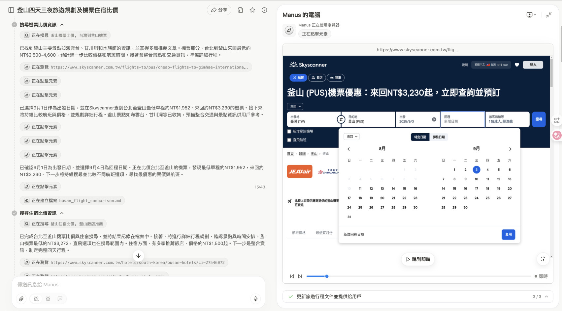Clear the 出發 2025/9/3 date with X icon
The width and height of the screenshot is (562, 311).
[x=434, y=119]
